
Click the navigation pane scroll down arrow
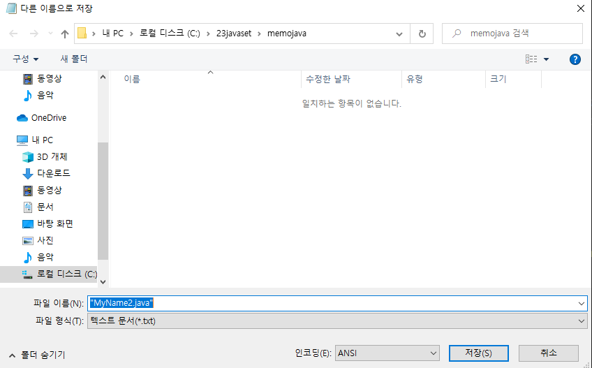pyautogui.click(x=103, y=282)
